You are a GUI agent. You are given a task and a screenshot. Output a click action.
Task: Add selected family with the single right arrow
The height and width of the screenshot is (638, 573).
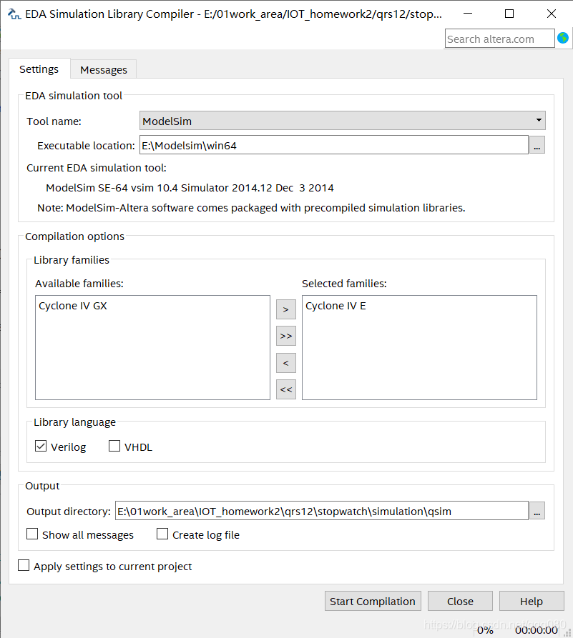pos(286,309)
